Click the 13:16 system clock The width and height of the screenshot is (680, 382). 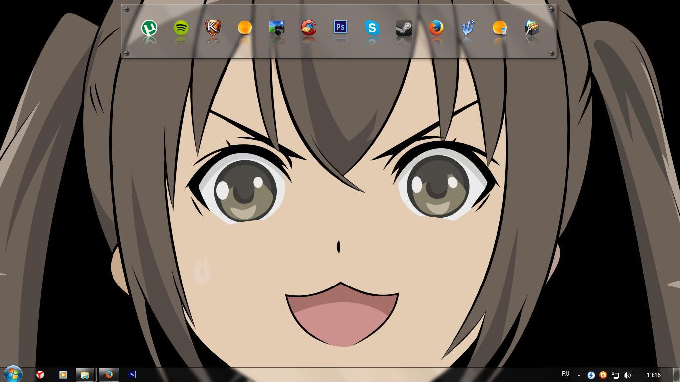[654, 375]
